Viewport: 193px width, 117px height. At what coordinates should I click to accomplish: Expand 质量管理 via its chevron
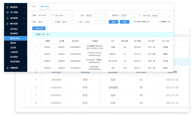(x=24, y=68)
